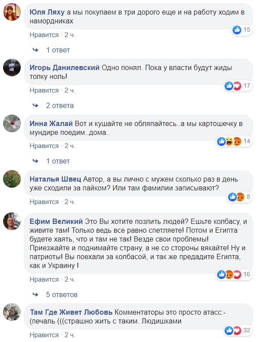This screenshot has width=270, height=342.
Task: Open Ефим Великий's profile name link
Action: point(56,221)
